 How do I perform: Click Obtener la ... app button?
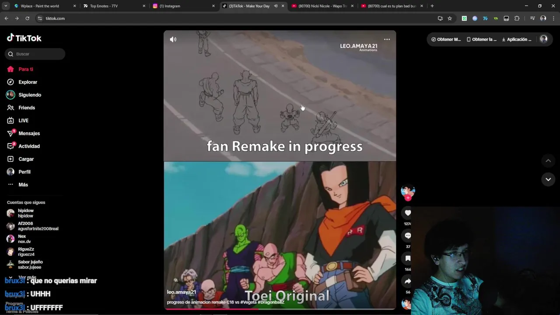[x=481, y=39]
